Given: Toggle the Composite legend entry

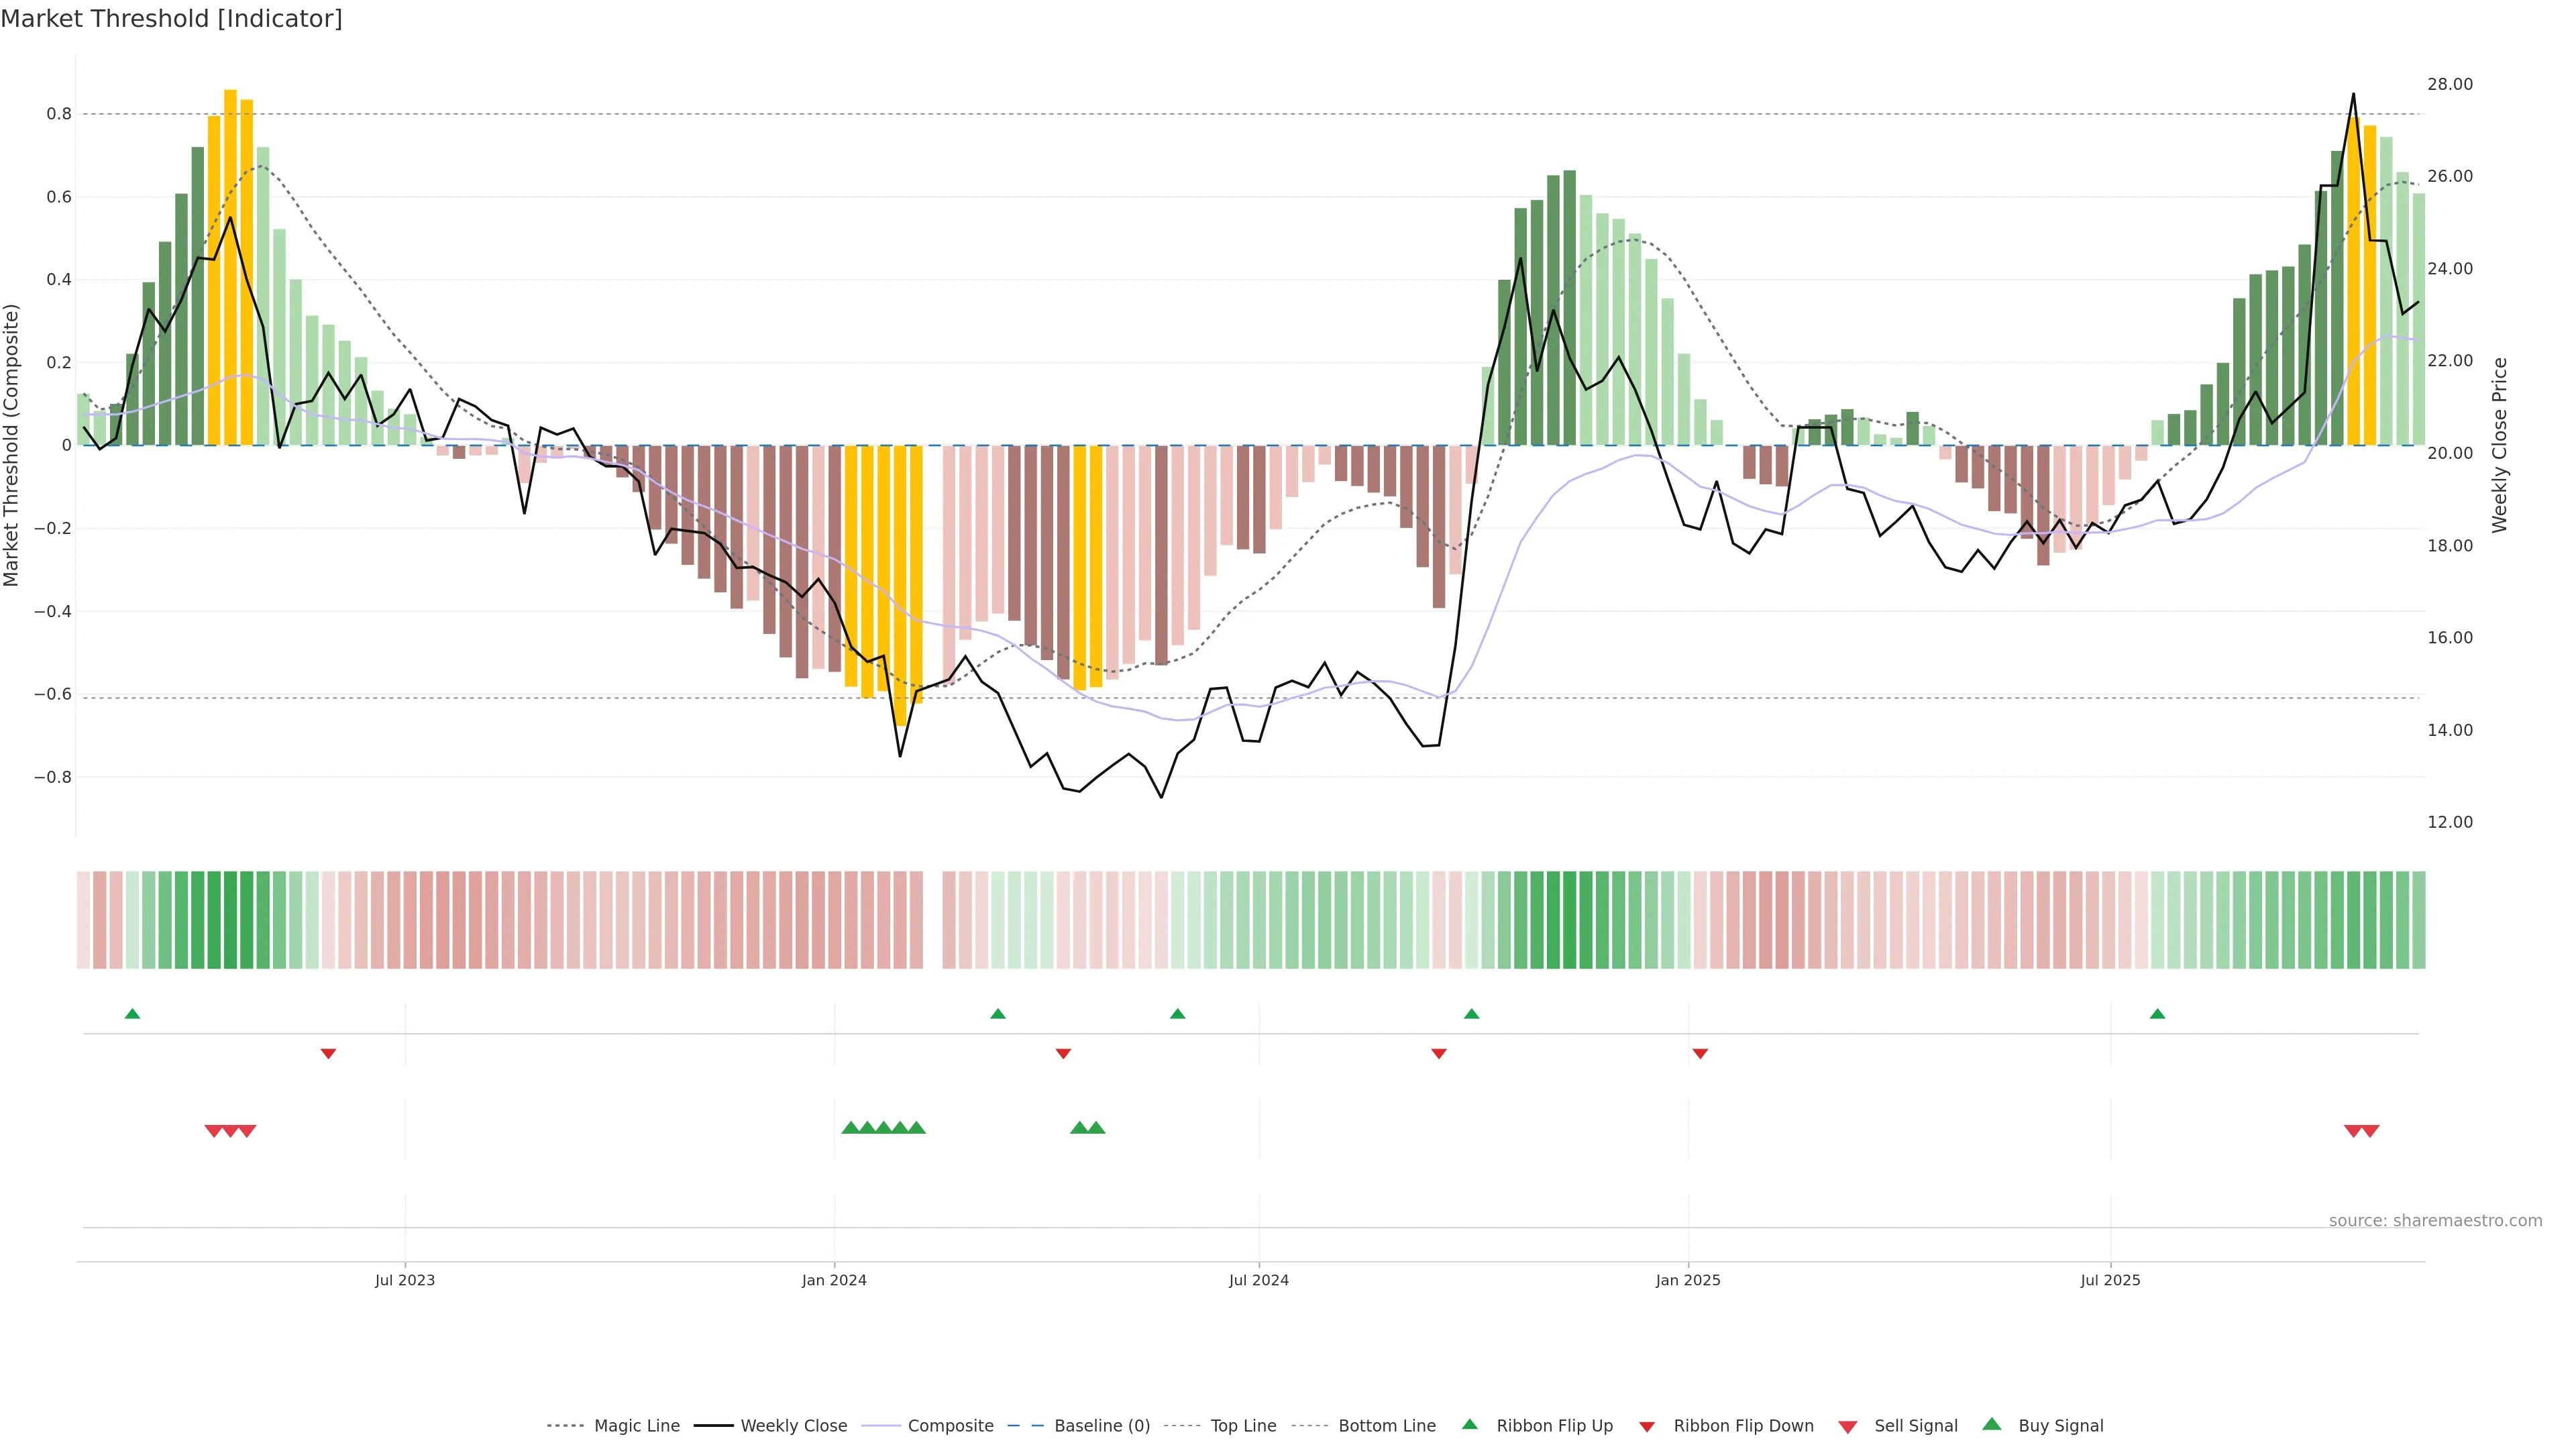Looking at the screenshot, I should (950, 1426).
